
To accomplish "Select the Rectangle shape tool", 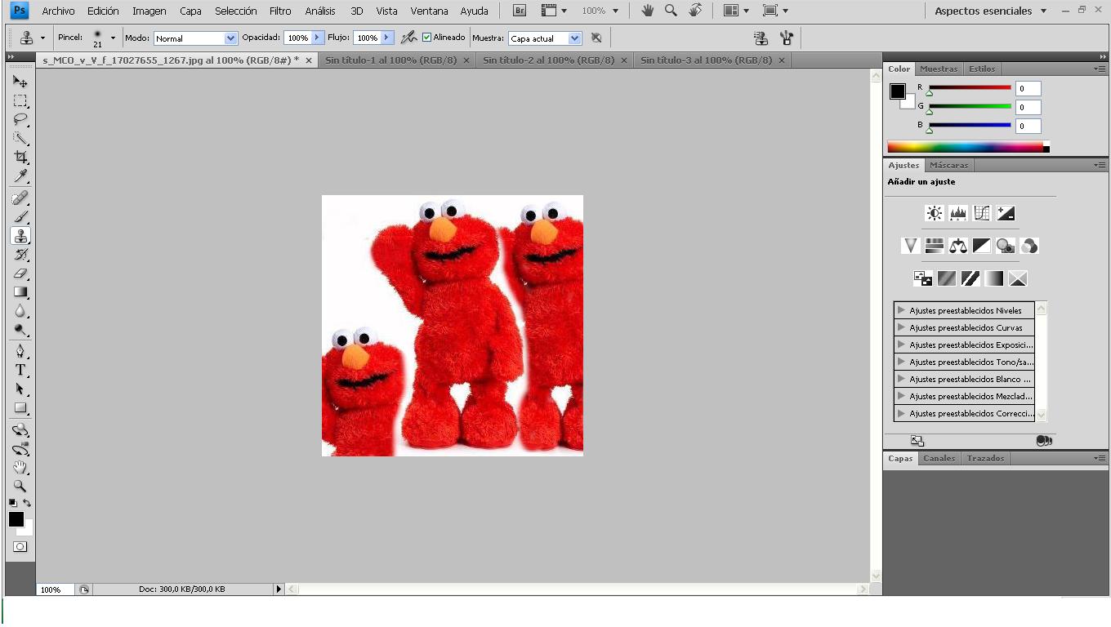I will tap(20, 407).
